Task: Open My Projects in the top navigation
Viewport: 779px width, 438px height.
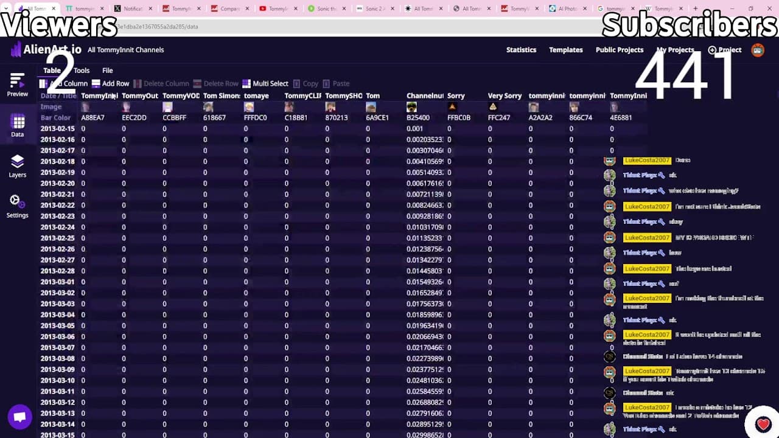Action: [x=676, y=50]
